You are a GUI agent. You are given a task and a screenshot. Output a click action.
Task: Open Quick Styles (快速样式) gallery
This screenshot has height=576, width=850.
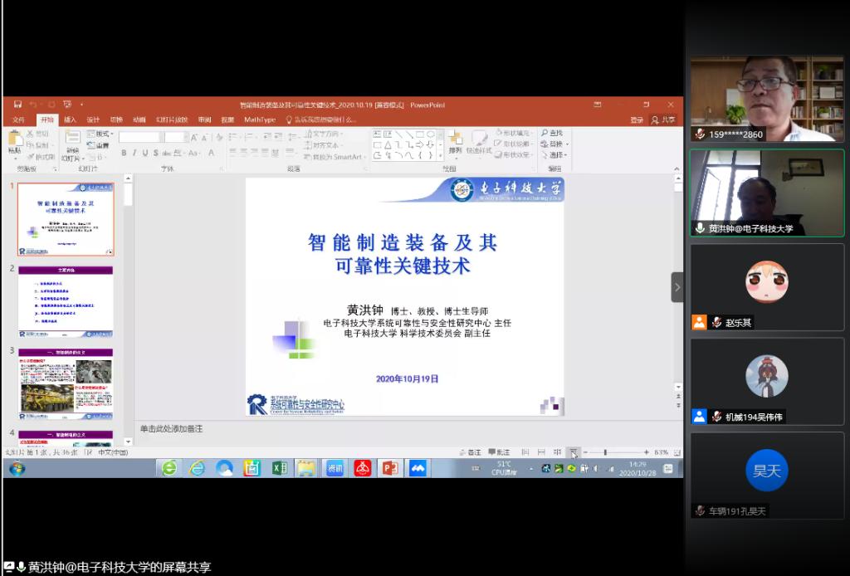479,143
